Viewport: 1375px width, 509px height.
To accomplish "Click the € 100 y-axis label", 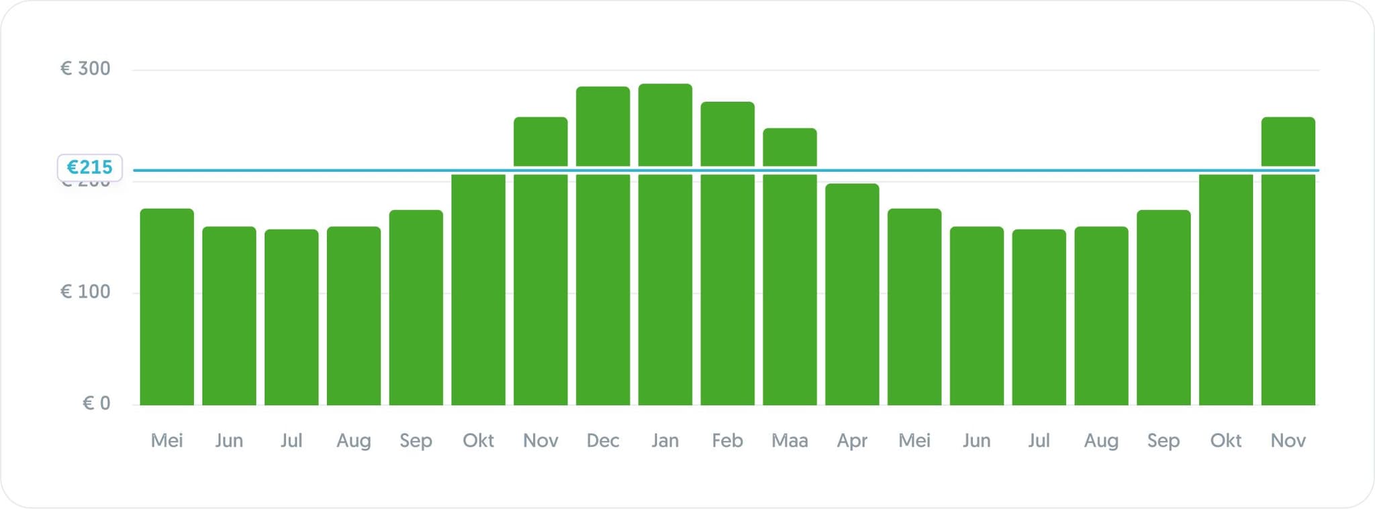I will pos(85,291).
